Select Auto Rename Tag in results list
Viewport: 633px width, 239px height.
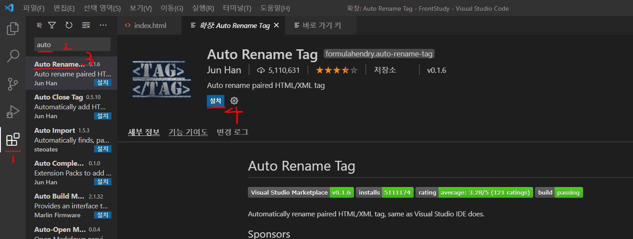71,73
